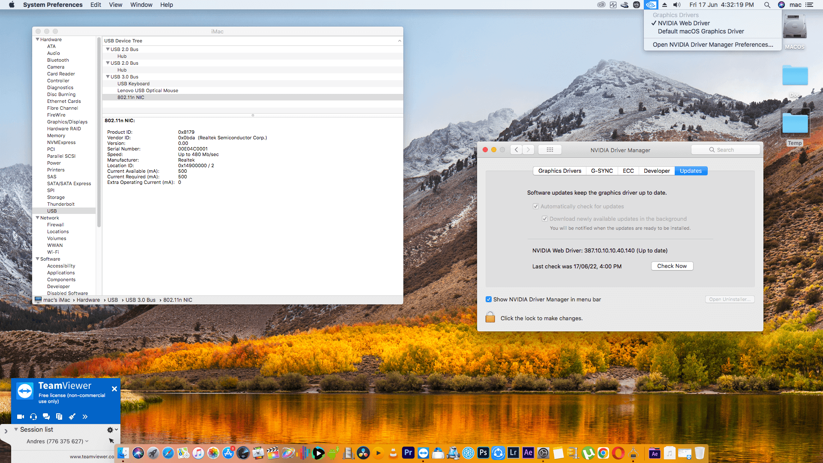Select the TeamViewer whiteboard brush icon
Image resolution: width=823 pixels, height=463 pixels.
point(72,416)
